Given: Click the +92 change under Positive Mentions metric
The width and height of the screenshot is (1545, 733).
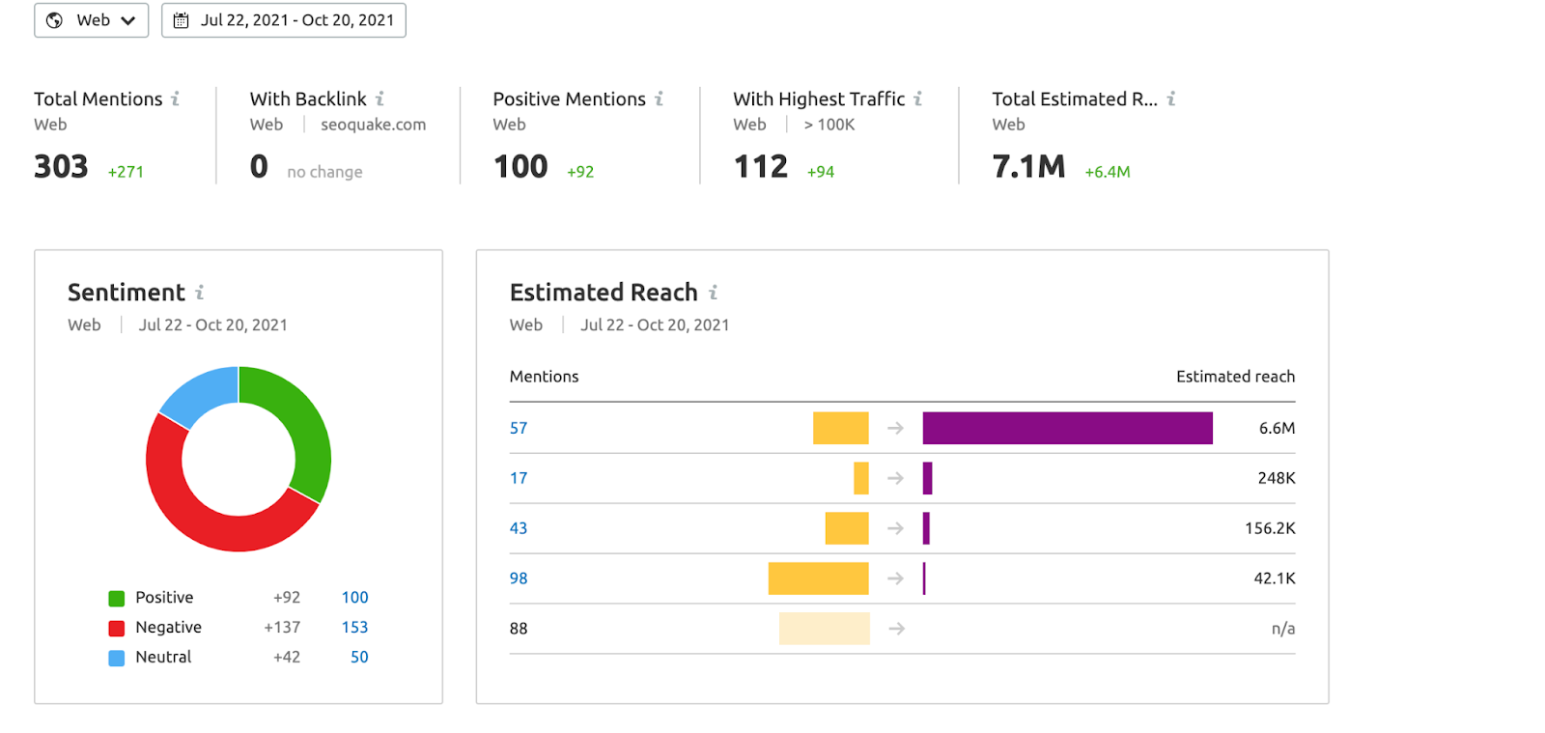Looking at the screenshot, I should click(580, 172).
